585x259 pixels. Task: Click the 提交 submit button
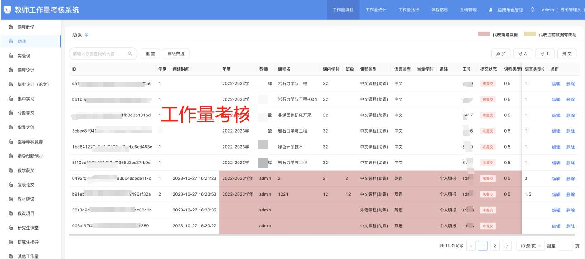coord(567,53)
